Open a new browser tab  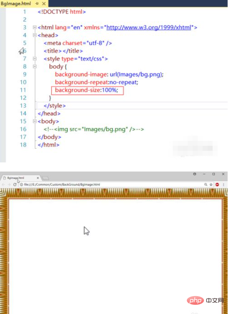pyautogui.click(x=46, y=178)
